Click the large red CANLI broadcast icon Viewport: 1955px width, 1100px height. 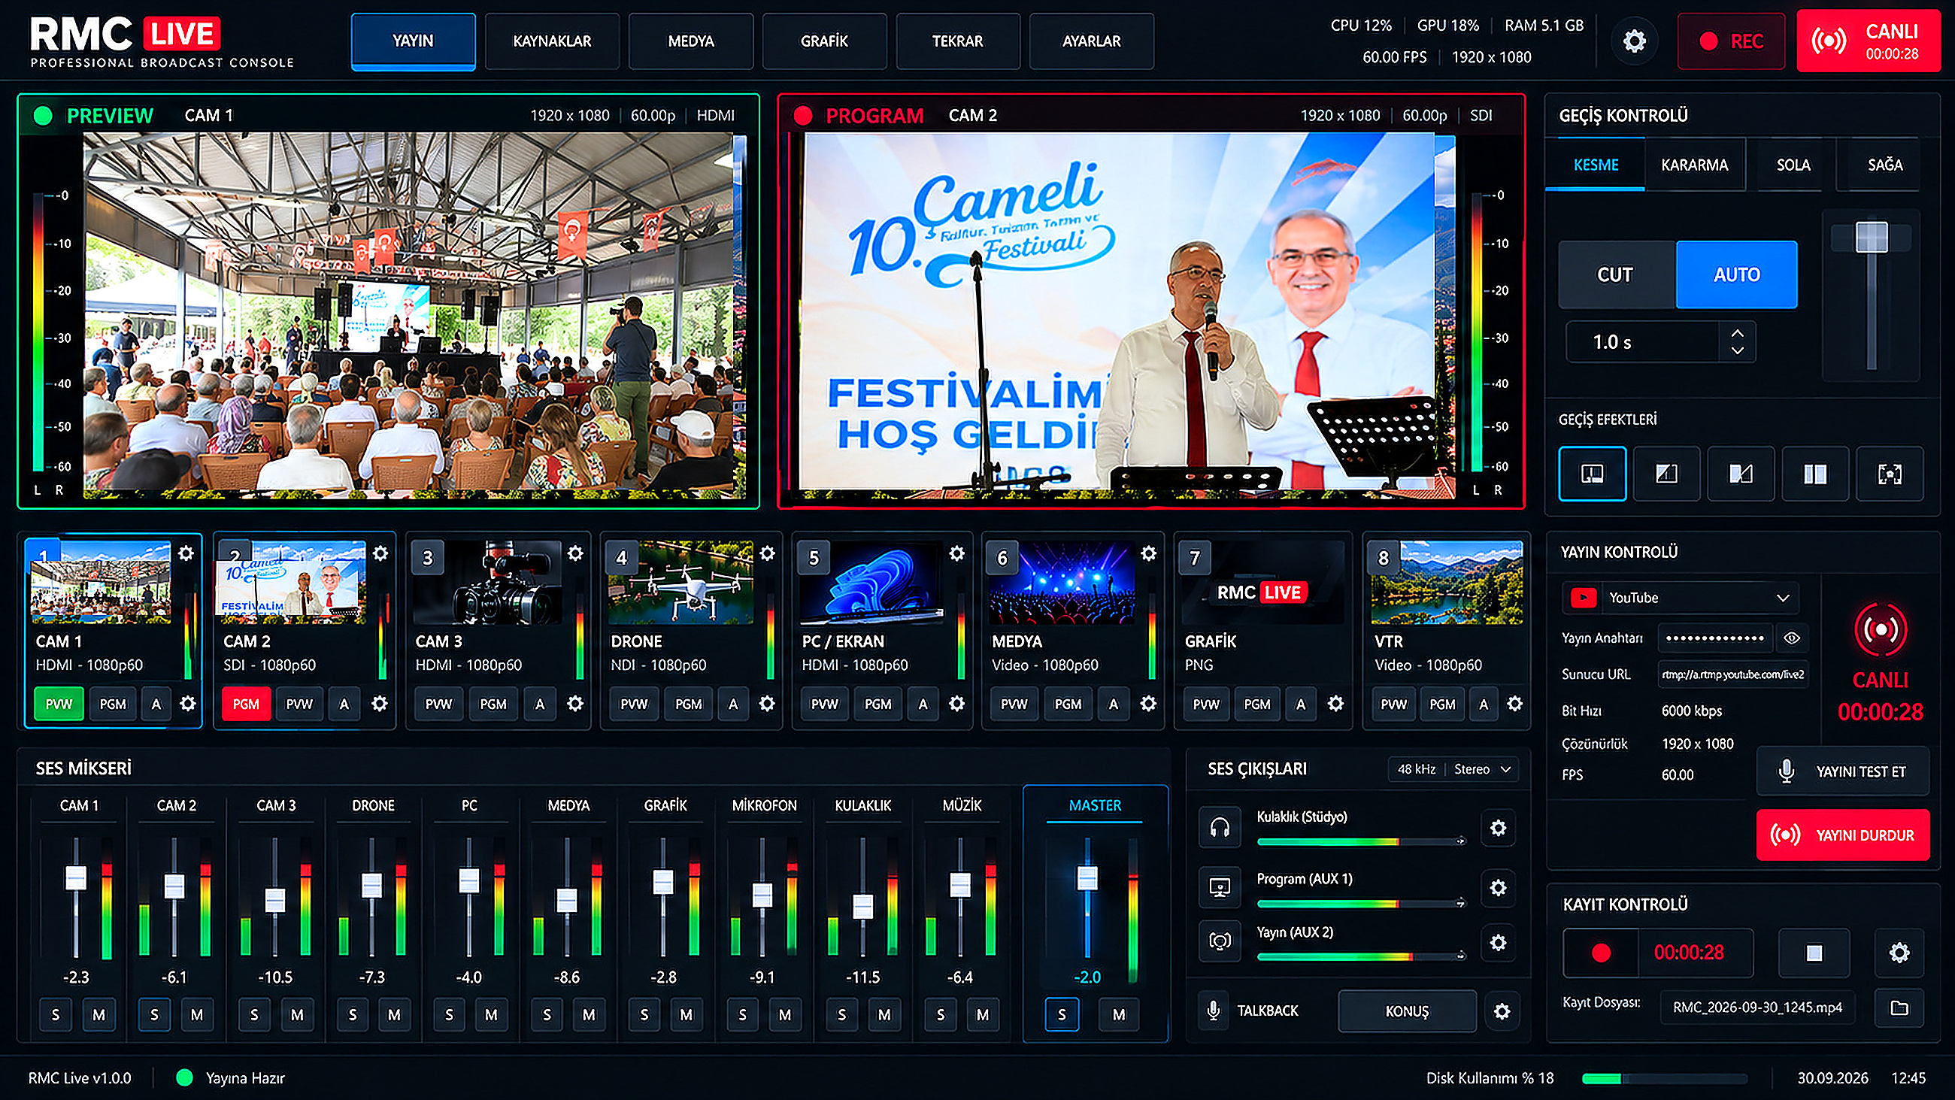point(1880,629)
